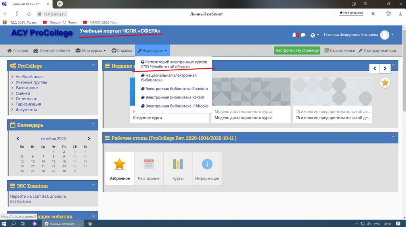
Task: Select Электронная библиотека ЮРайт menu item
Action: (x=173, y=97)
